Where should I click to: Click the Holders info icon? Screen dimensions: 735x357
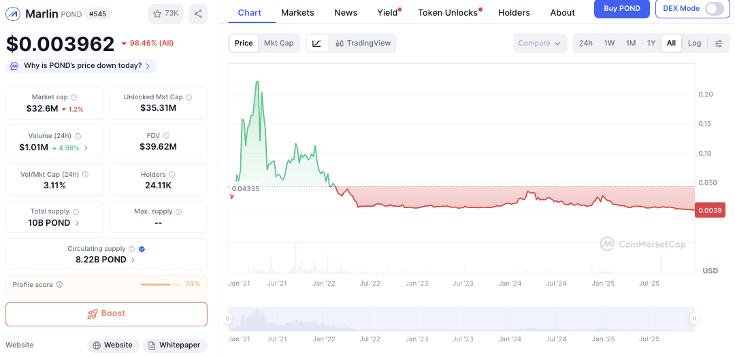coord(171,175)
